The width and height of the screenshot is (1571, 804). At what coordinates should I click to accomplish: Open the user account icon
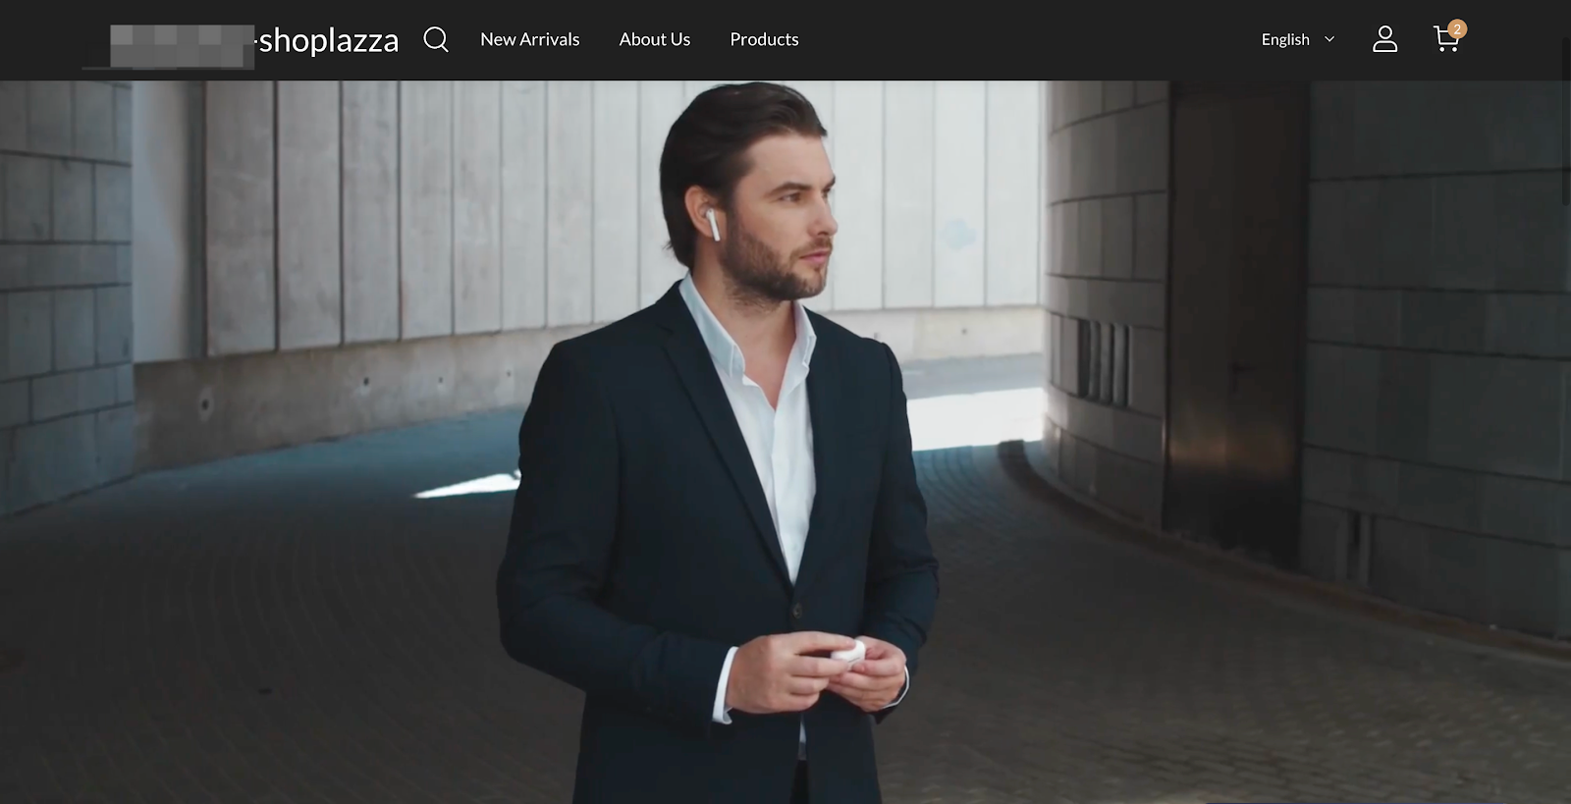(x=1384, y=39)
